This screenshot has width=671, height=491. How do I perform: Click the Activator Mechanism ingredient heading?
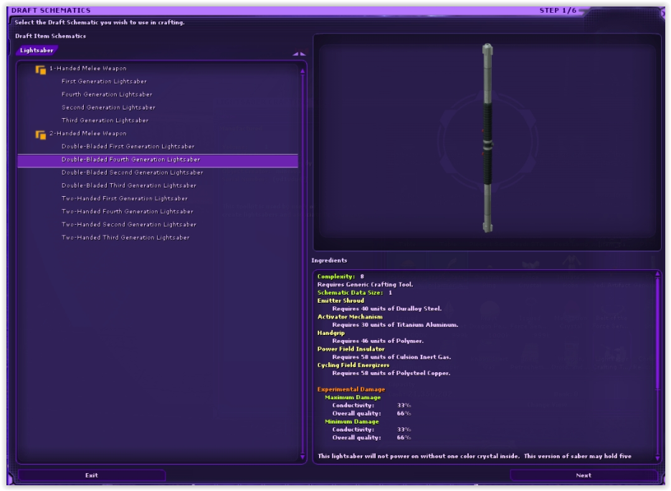(350, 317)
